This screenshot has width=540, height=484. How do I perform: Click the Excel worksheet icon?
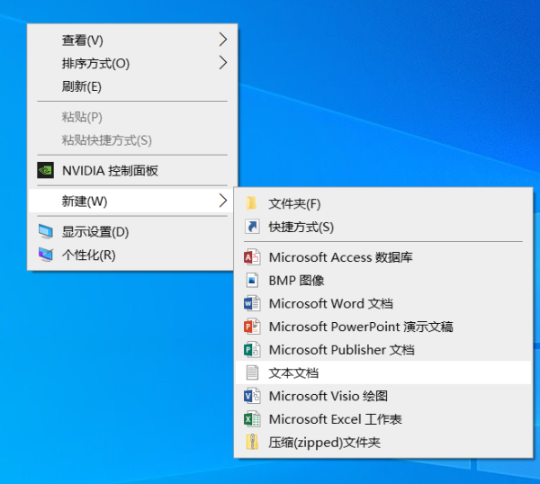[252, 419]
